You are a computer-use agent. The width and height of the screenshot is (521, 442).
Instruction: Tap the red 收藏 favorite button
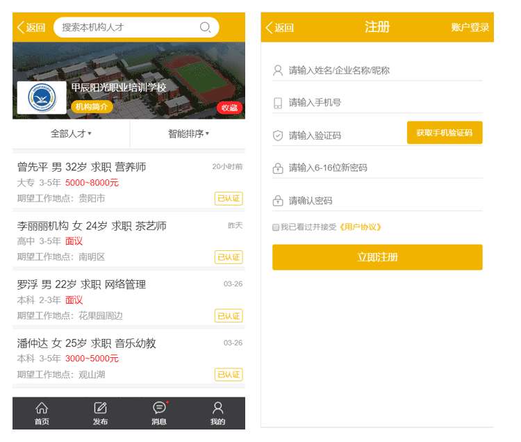(x=229, y=108)
